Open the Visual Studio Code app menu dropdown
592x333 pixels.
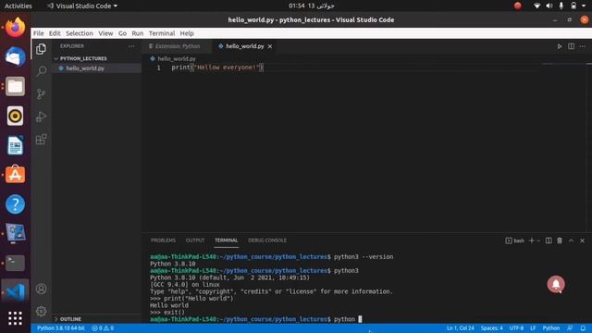click(82, 6)
